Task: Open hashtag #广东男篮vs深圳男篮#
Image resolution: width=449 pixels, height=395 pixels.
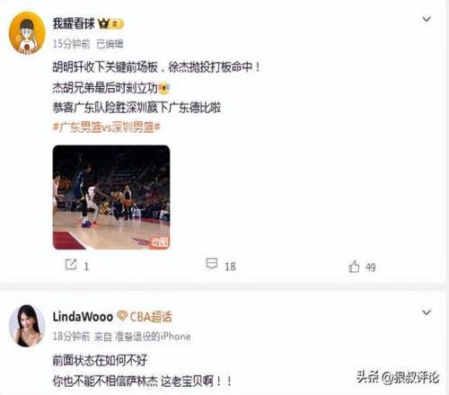Action: click(x=107, y=127)
